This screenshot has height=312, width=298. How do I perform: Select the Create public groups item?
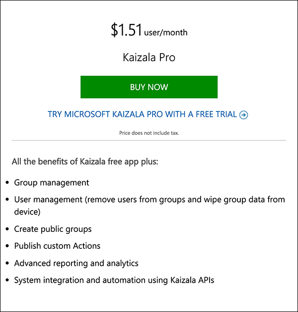tap(53, 229)
